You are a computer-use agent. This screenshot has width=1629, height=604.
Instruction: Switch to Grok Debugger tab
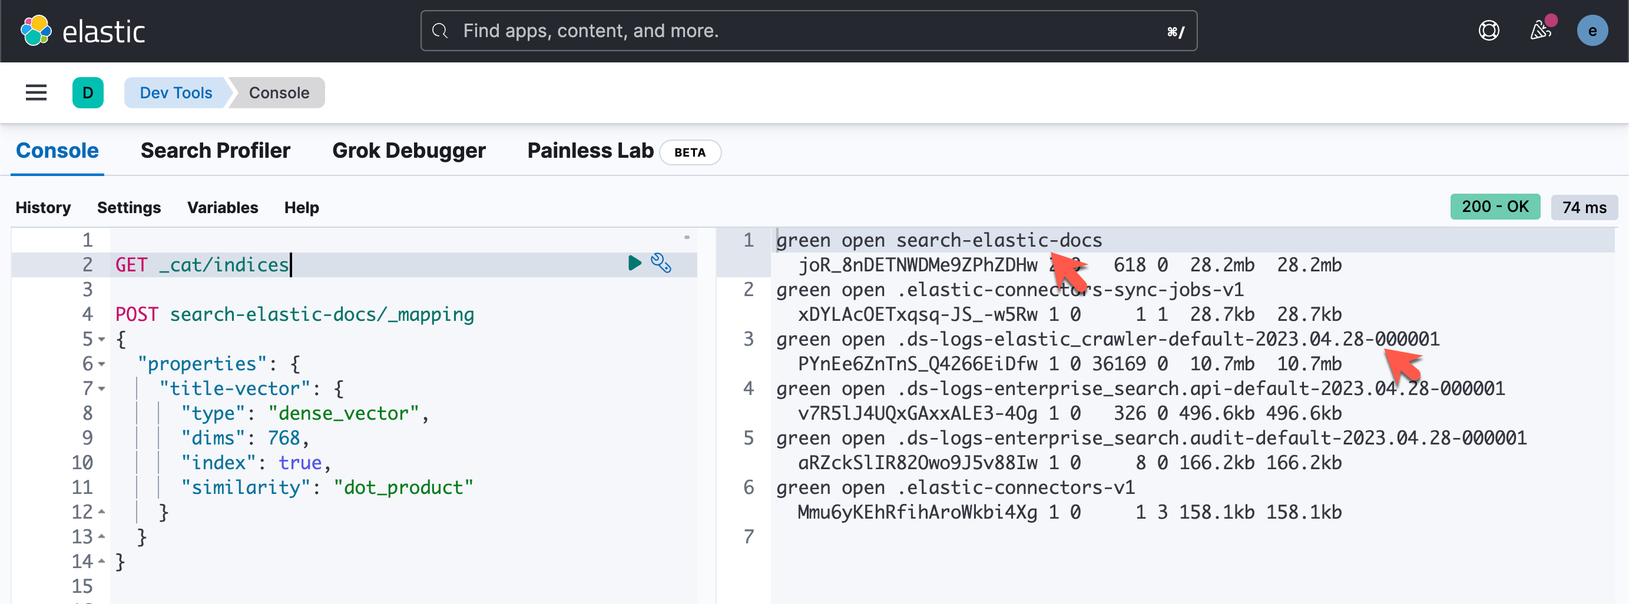(x=409, y=150)
